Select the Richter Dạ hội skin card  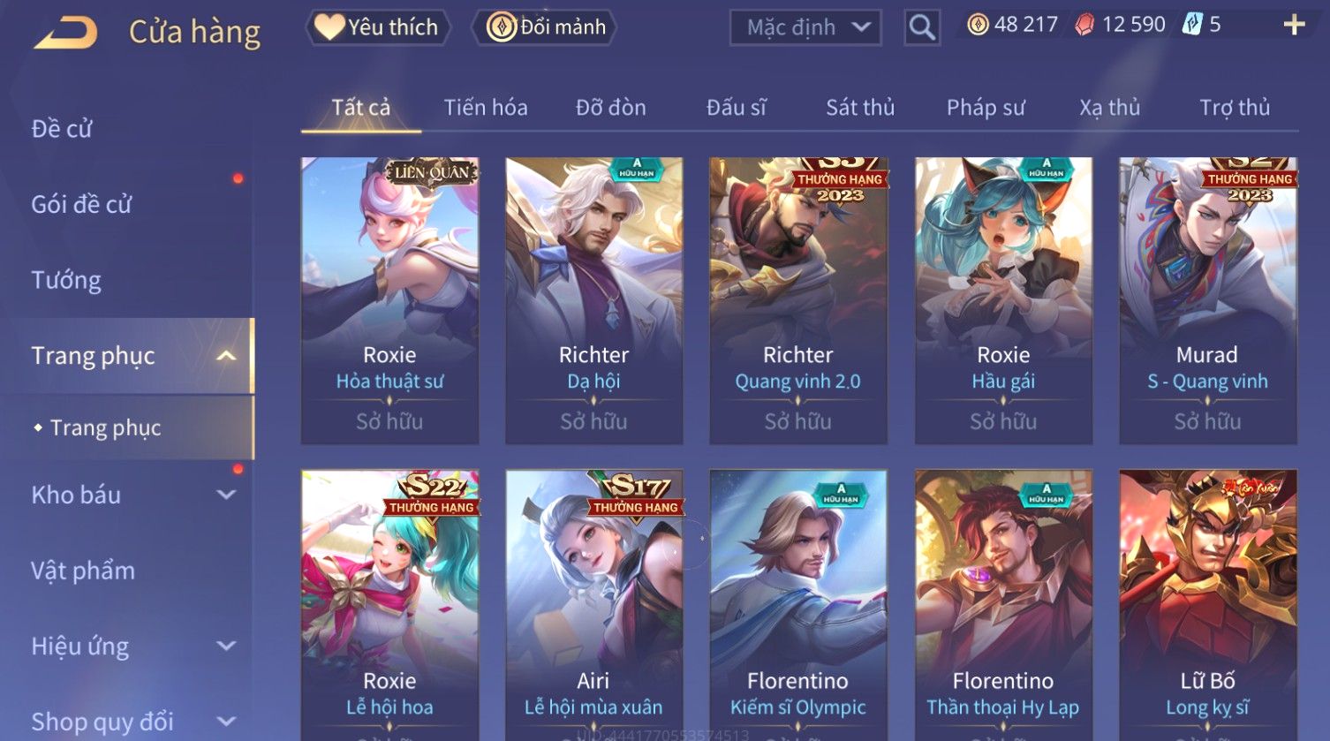click(593, 300)
